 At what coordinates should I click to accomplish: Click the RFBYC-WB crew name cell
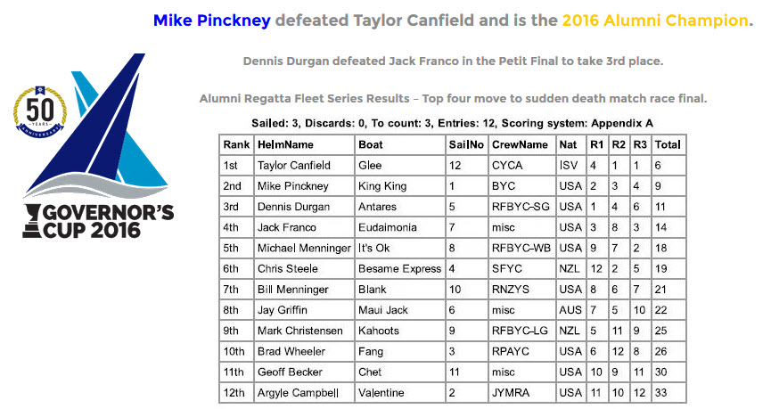(x=521, y=249)
